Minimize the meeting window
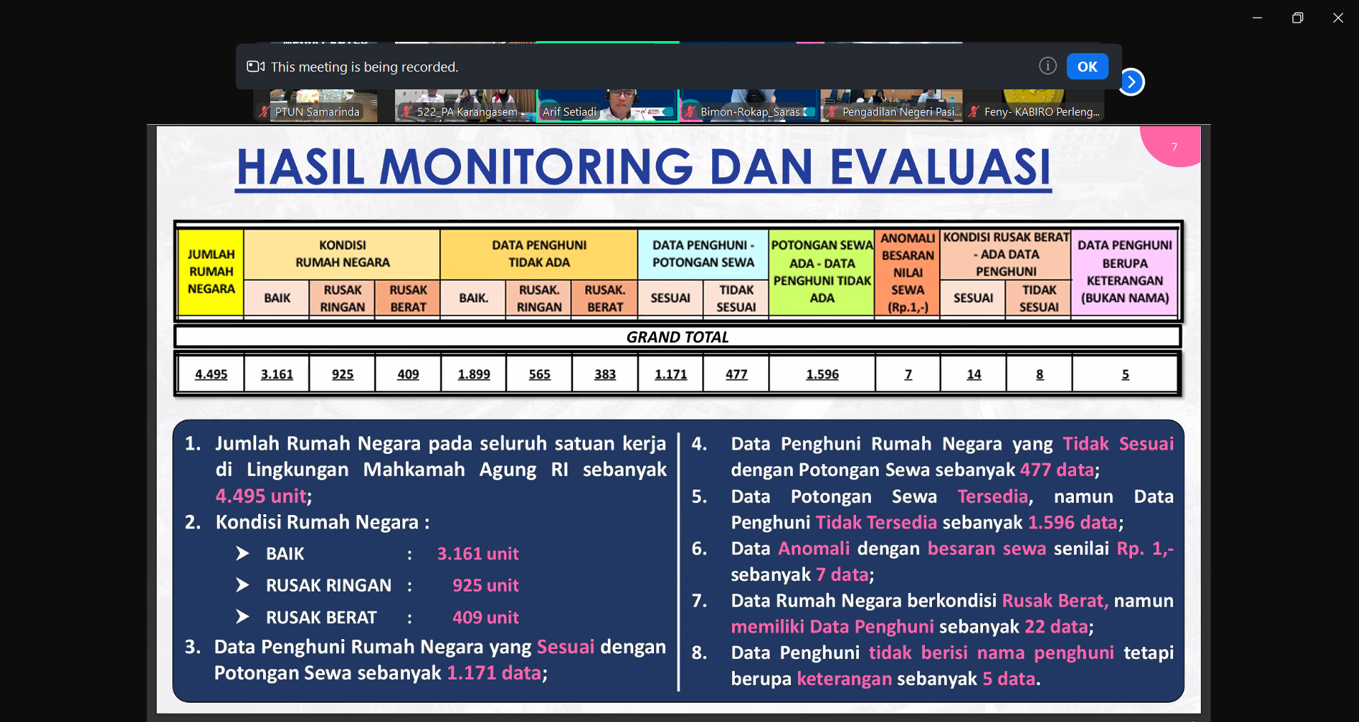Image resolution: width=1359 pixels, height=722 pixels. (1257, 18)
